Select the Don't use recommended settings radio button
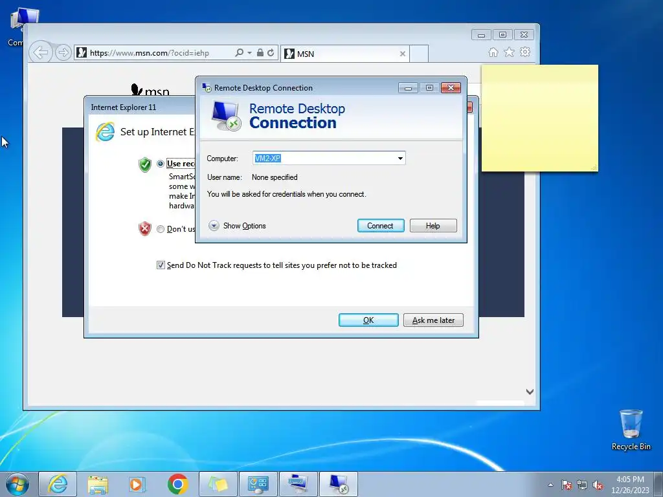Viewport: 663px width, 497px height. (161, 229)
